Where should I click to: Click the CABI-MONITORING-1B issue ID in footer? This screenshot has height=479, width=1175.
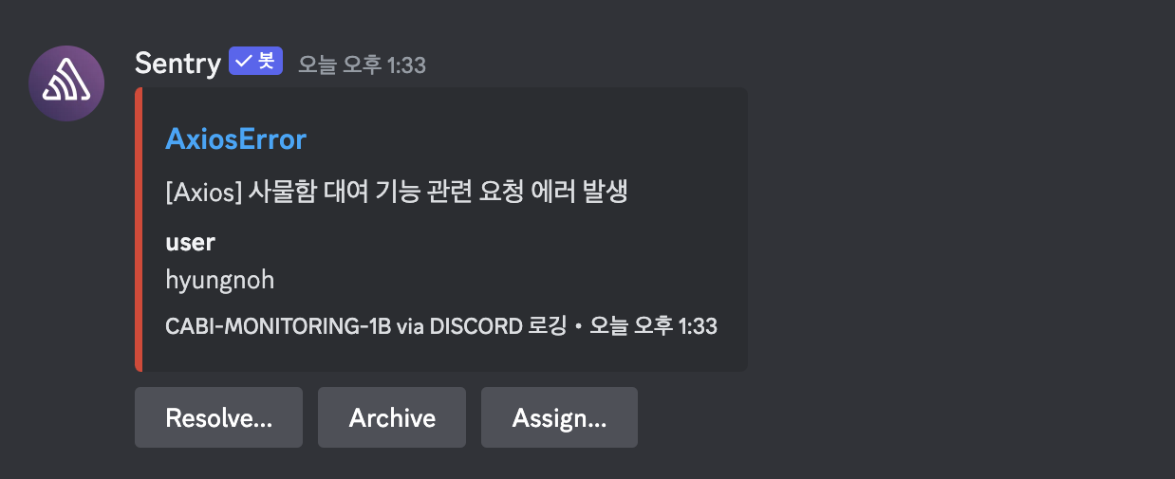[x=277, y=326]
